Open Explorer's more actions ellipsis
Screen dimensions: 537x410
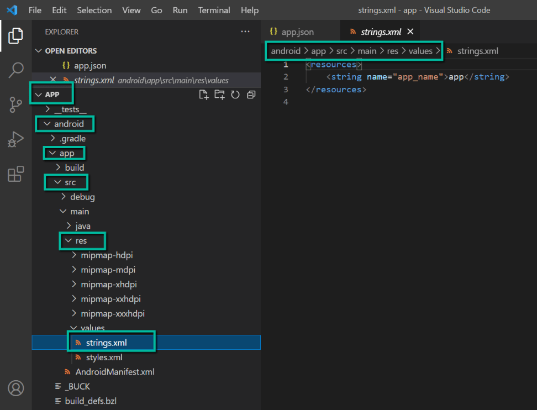tap(245, 31)
